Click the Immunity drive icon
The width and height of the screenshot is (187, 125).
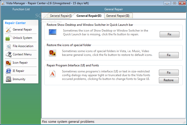[x=8, y=79]
